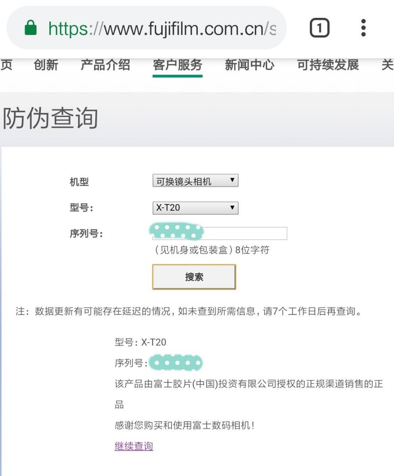The height and width of the screenshot is (476, 394).
Task: Click the rightmost 关 navigation item
Action: click(388, 65)
